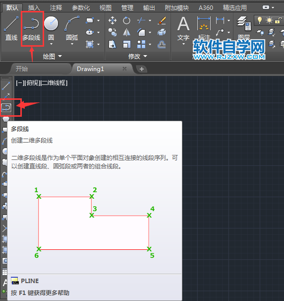Open the ellipse tool dropdown arrow
Viewport: 284px width, 301px height.
point(99,32)
